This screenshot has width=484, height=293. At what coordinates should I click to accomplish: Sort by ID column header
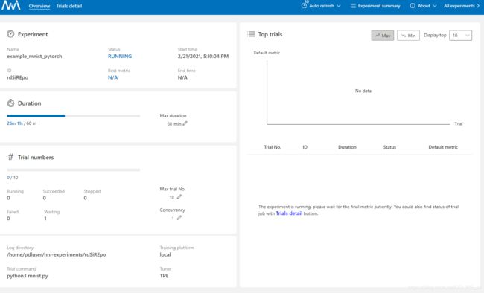click(x=305, y=147)
